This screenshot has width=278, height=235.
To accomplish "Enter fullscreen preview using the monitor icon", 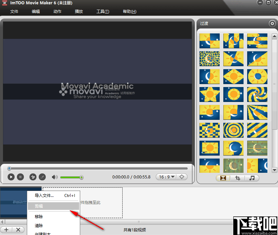I will point(182,176).
